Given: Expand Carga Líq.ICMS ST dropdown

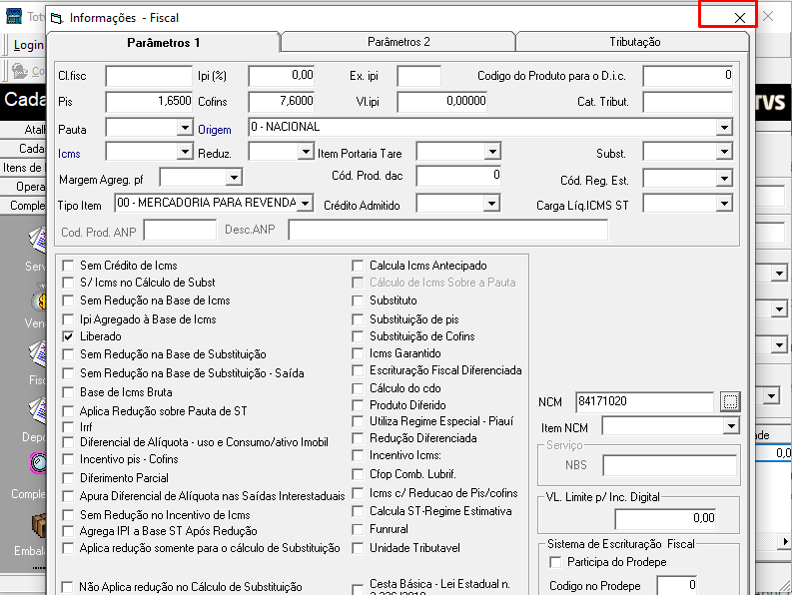Looking at the screenshot, I should (724, 204).
